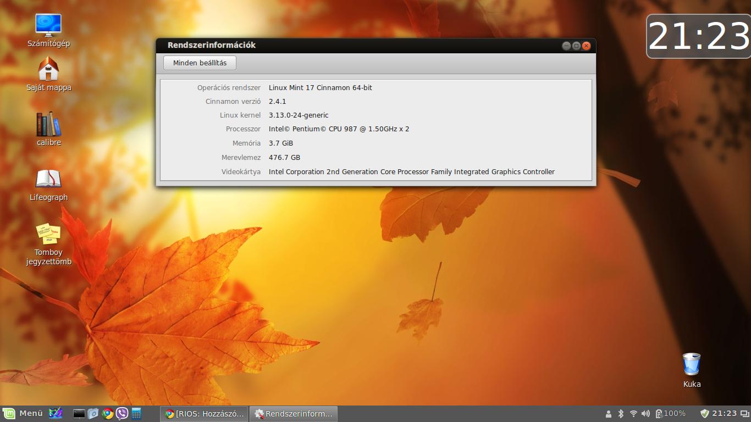751x422 pixels.
Task: Click the Linux kernel label
Action: coord(240,115)
